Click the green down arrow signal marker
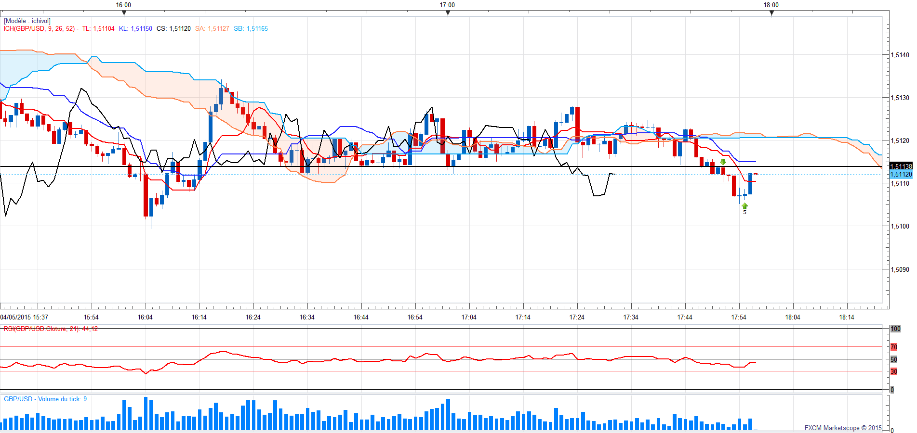This screenshot has height=433, width=917. point(723,162)
